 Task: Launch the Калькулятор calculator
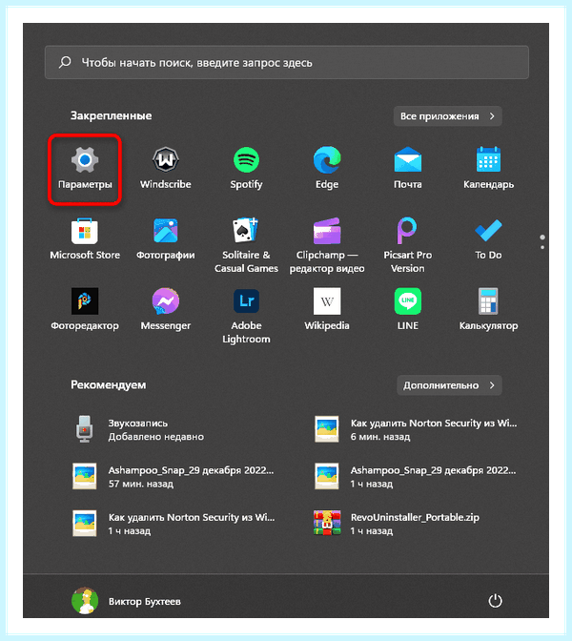point(488,310)
